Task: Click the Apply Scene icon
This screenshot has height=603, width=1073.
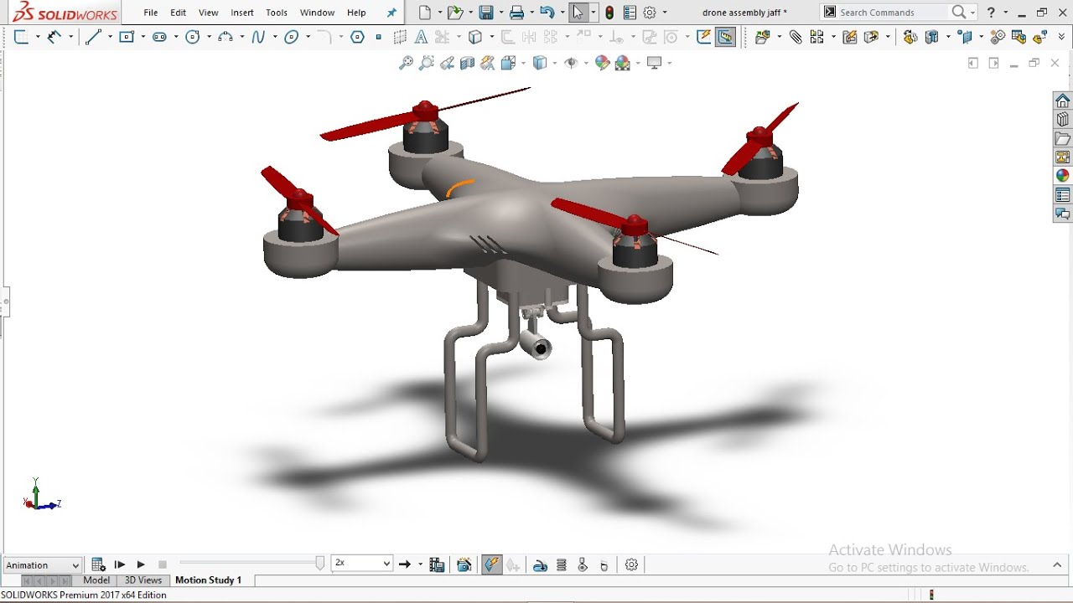Action: 623,63
